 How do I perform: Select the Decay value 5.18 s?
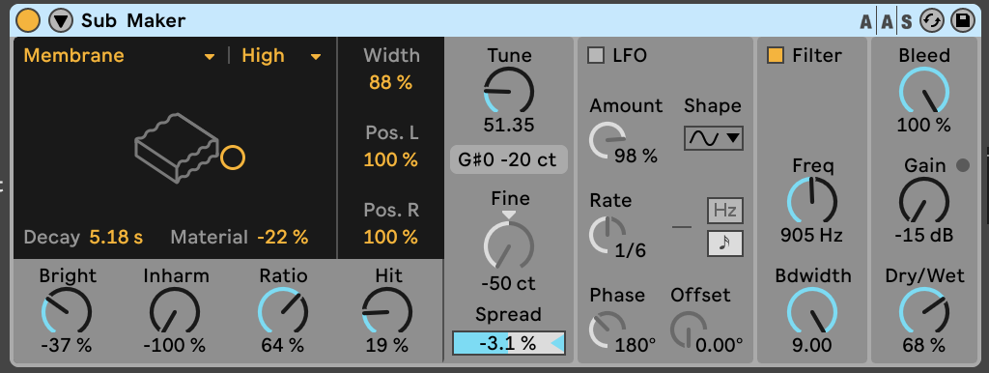116,238
